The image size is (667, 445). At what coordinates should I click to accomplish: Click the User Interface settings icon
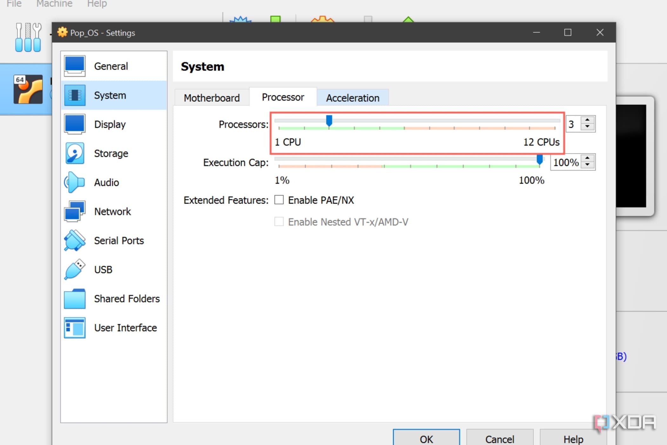74,328
